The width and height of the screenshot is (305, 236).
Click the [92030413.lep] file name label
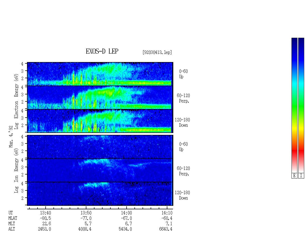click(x=157, y=52)
